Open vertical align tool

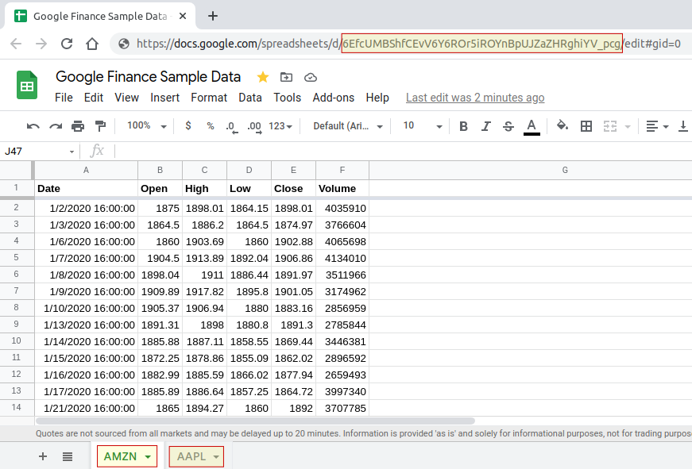[x=682, y=126]
